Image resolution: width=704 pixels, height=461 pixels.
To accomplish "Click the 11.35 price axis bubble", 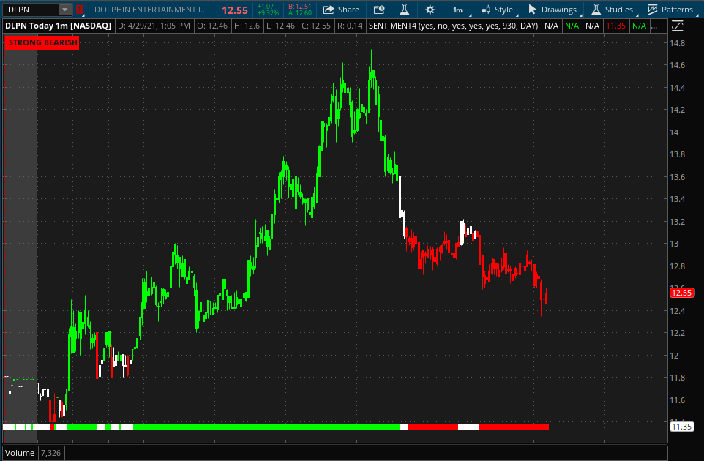I will [x=681, y=427].
